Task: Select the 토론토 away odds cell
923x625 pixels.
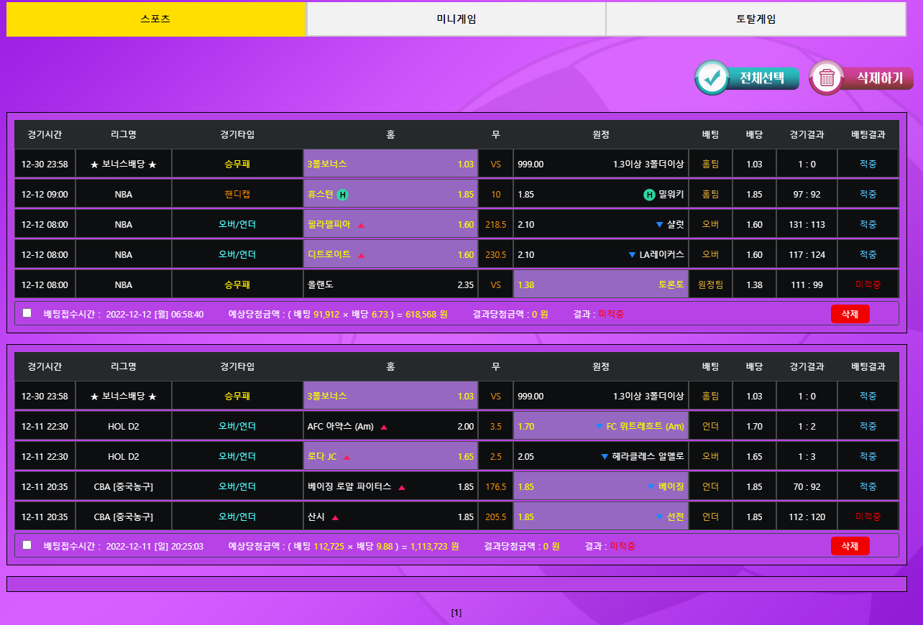Action: [600, 284]
